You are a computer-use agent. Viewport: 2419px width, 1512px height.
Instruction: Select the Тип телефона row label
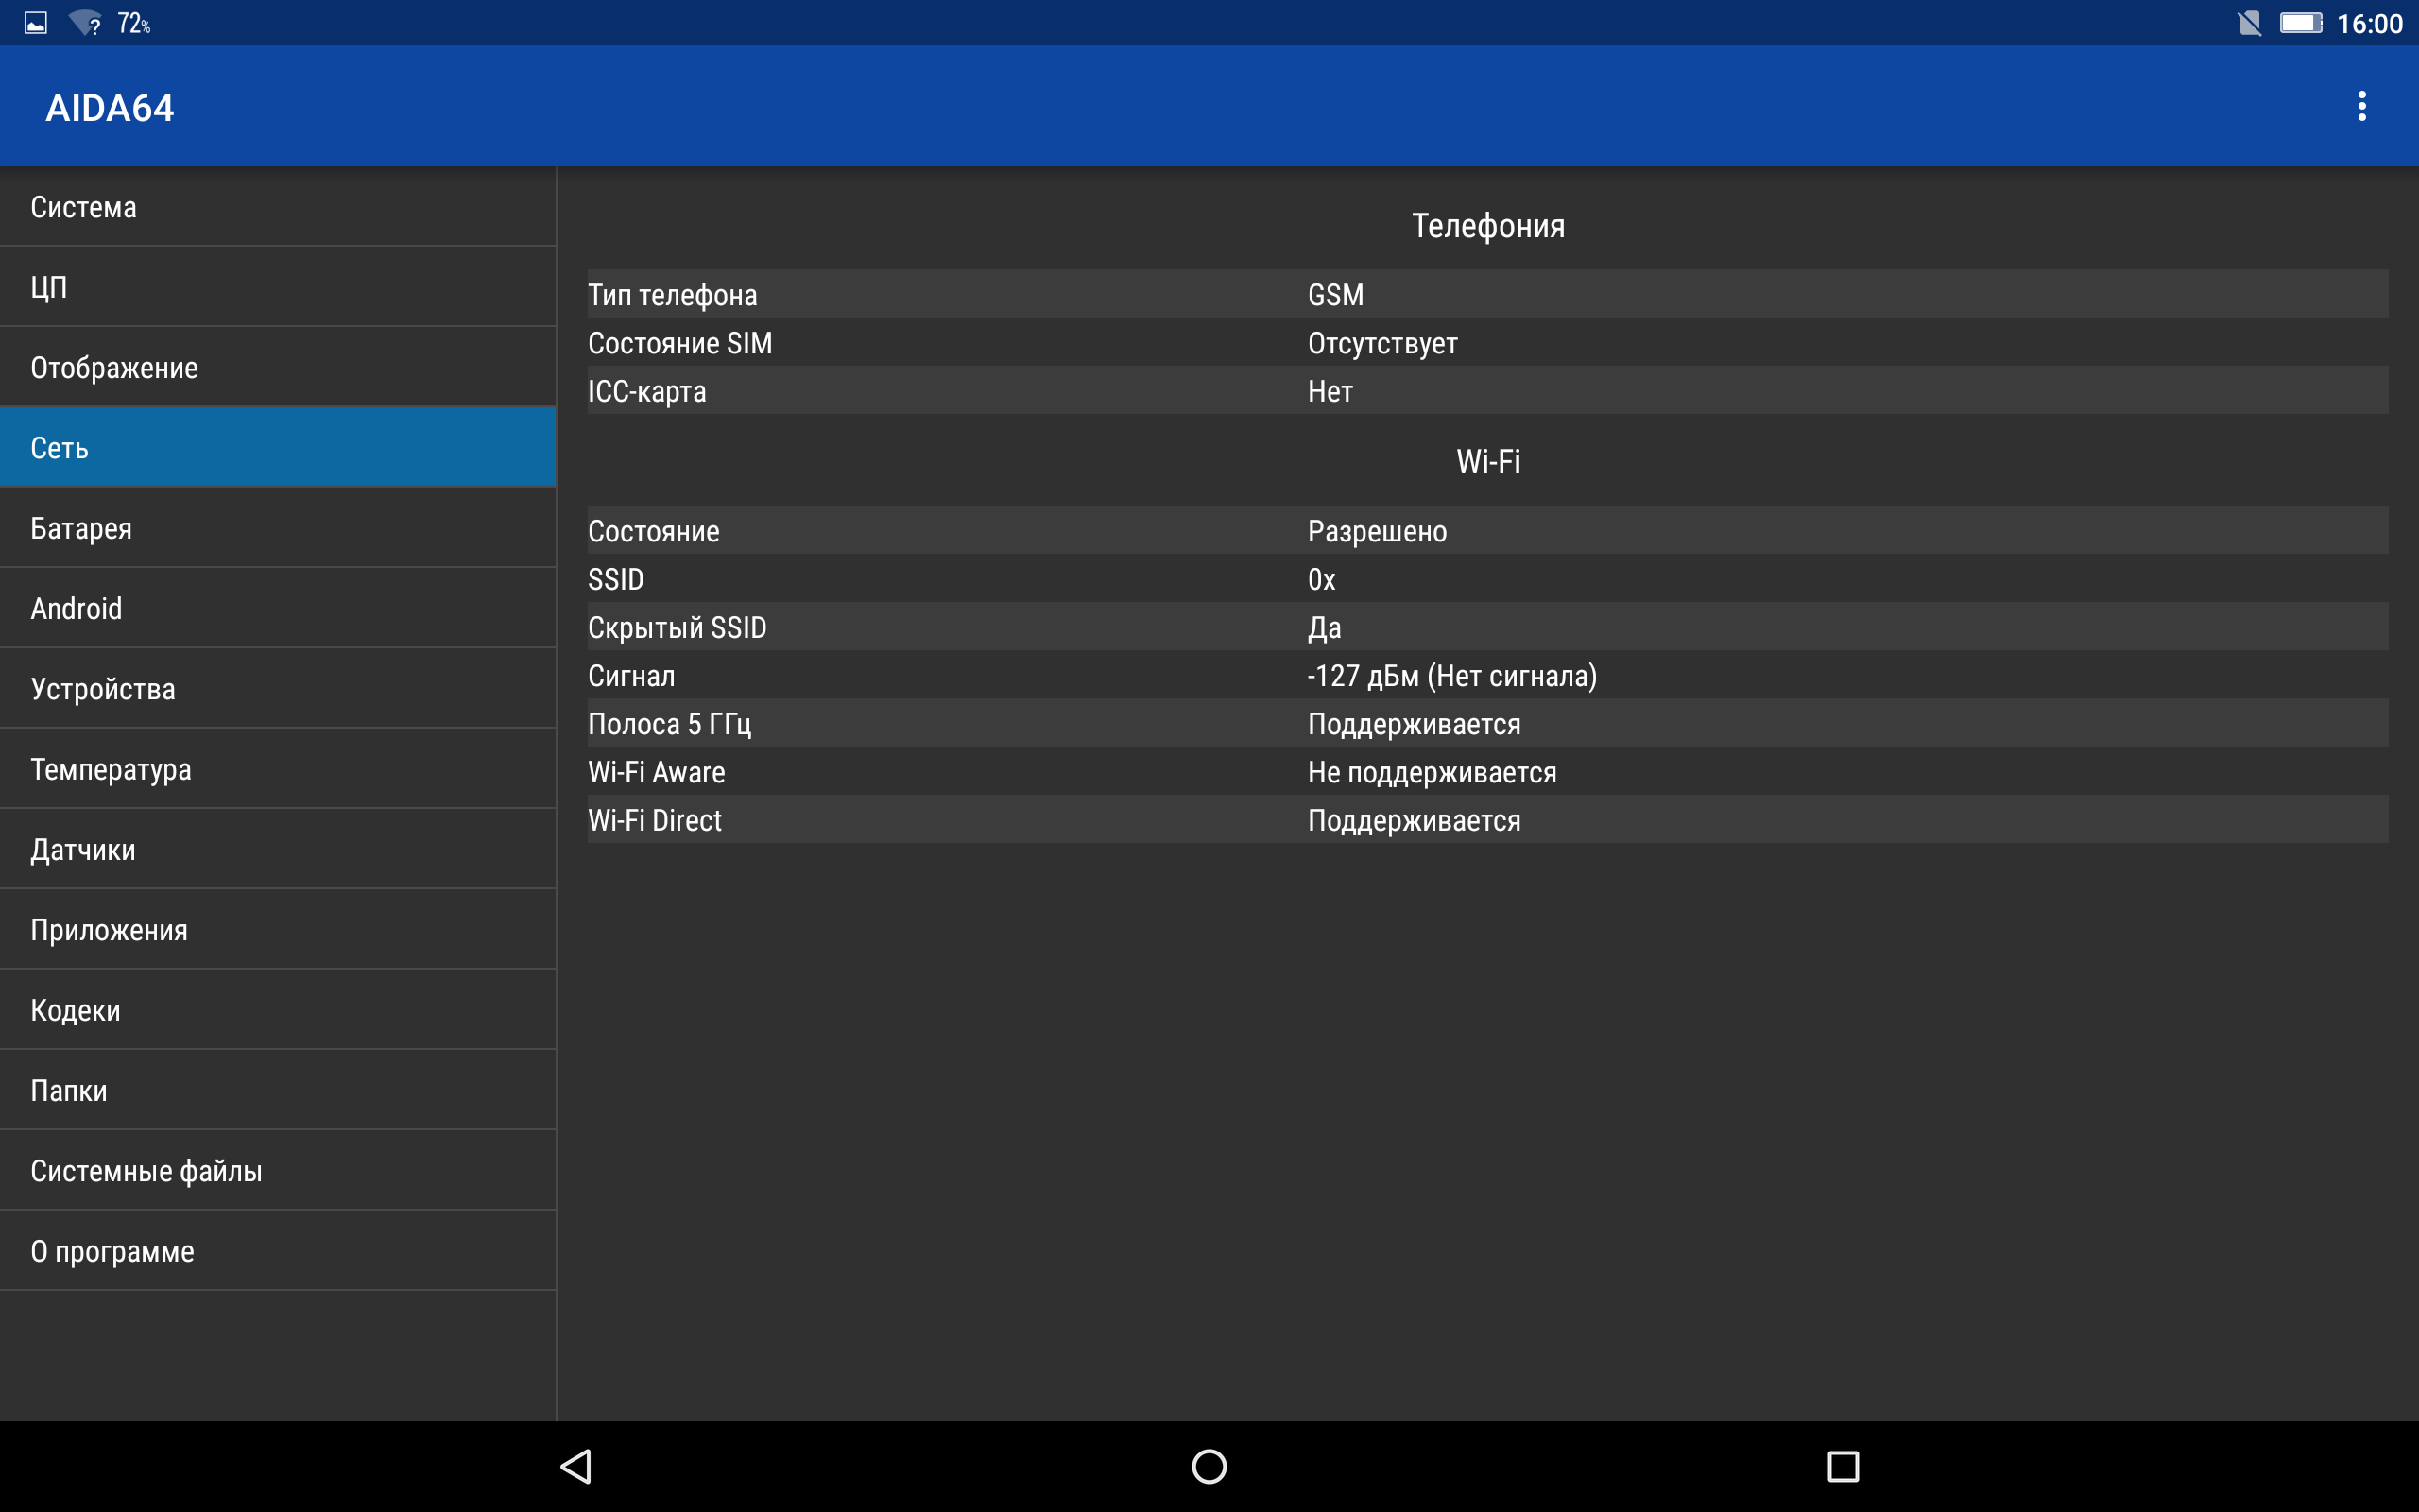[x=672, y=295]
